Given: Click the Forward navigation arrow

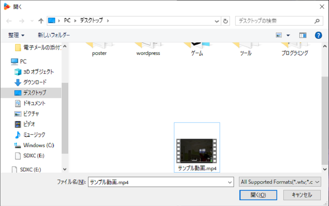Looking at the screenshot, I should point(22,21).
